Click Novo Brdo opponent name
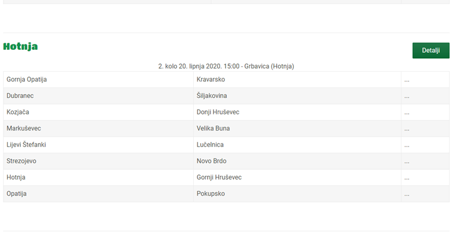 [x=211, y=161]
